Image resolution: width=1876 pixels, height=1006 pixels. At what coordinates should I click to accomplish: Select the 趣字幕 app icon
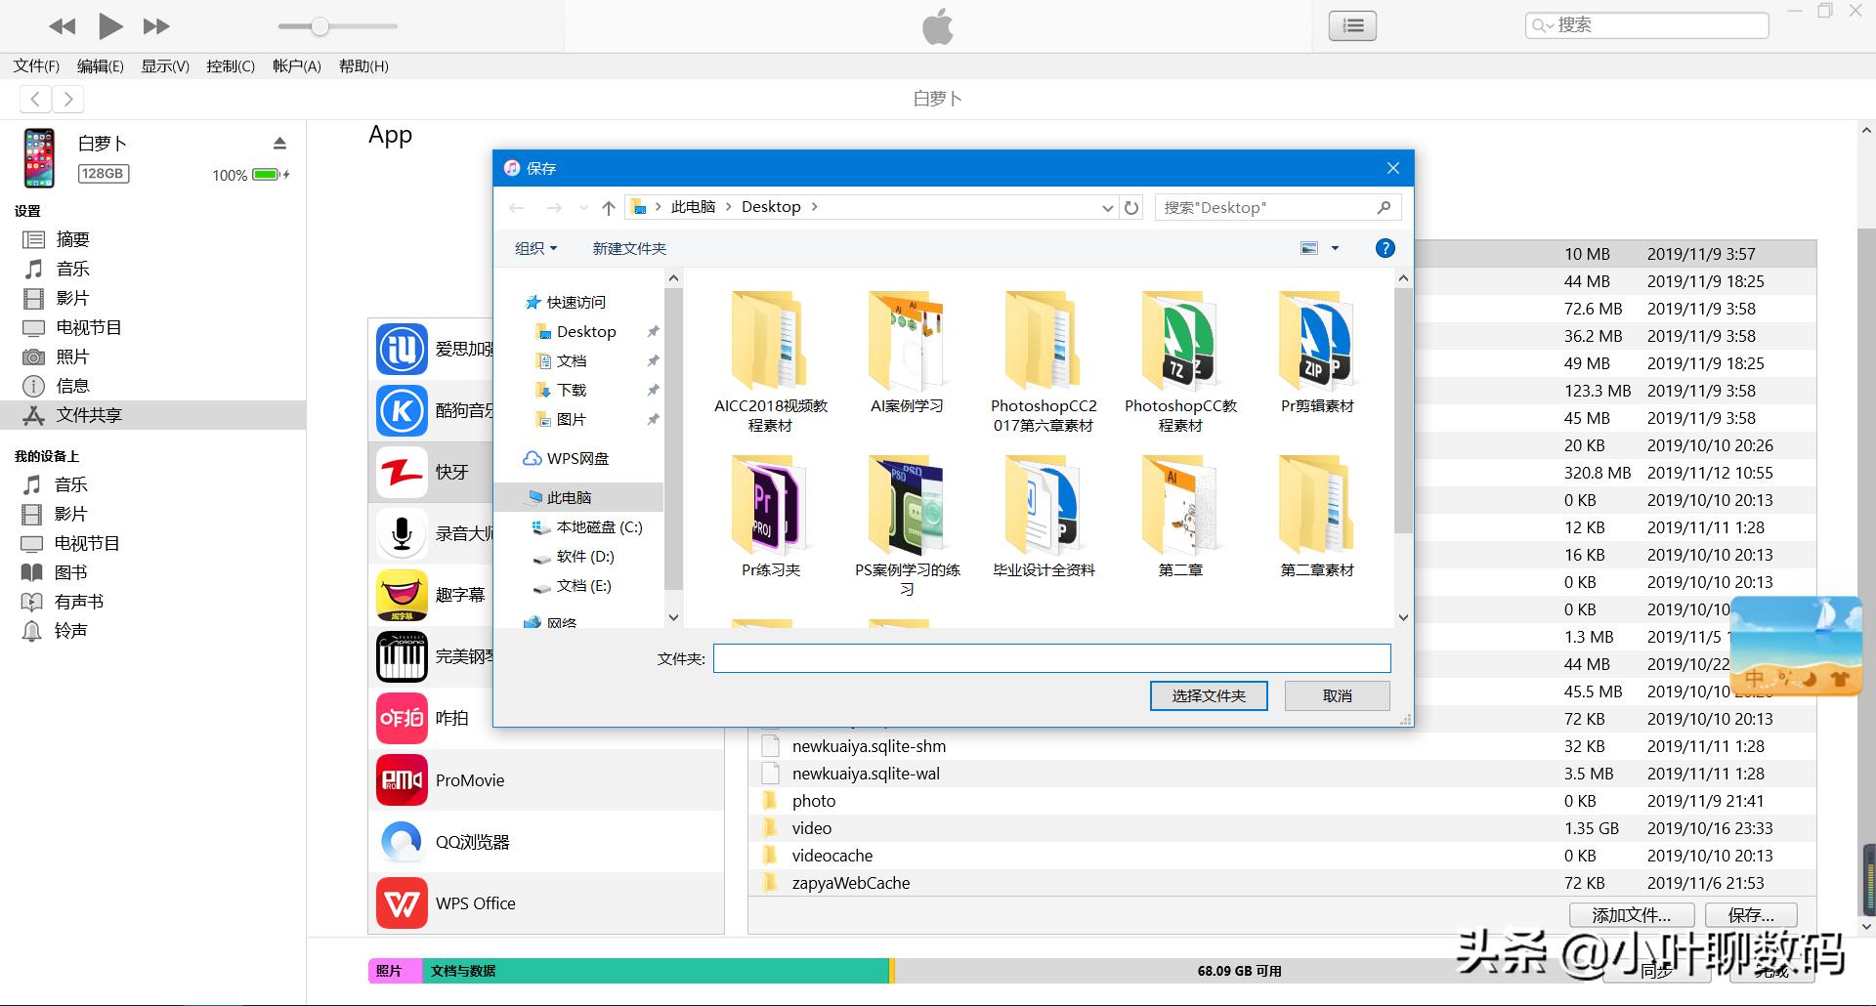(402, 595)
